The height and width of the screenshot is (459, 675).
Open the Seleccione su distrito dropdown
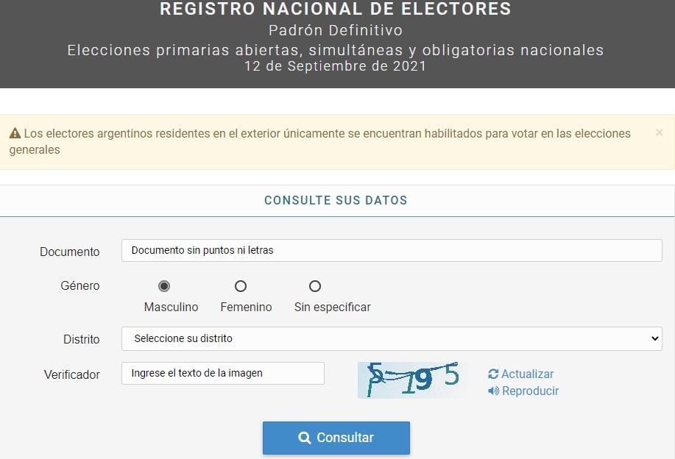click(392, 338)
